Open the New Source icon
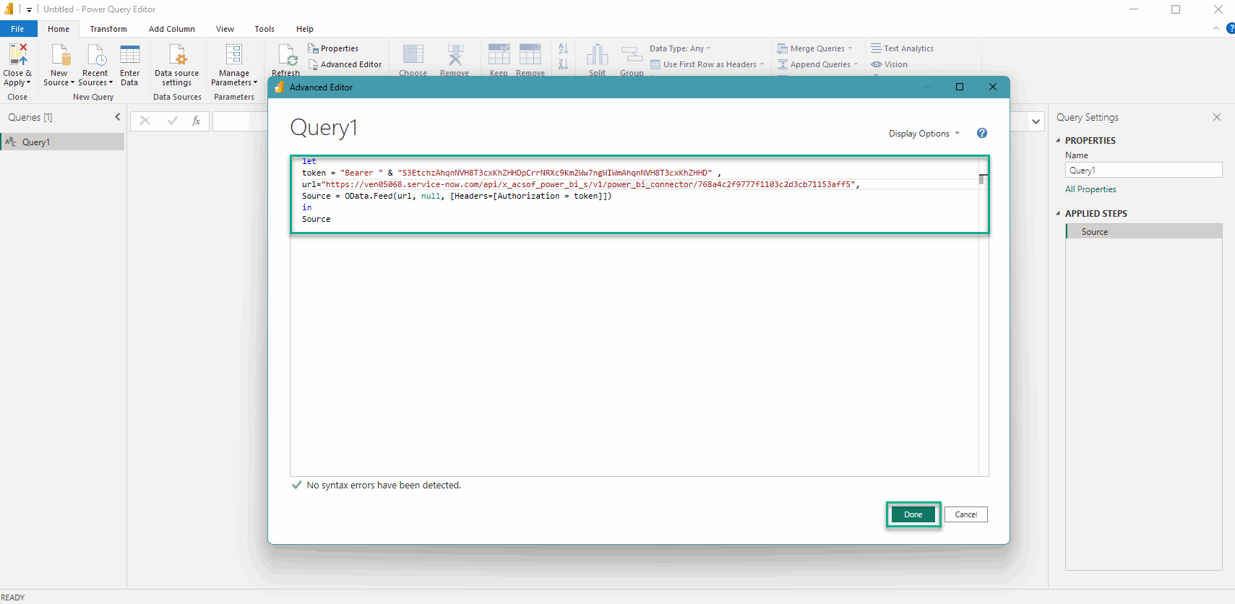The height and width of the screenshot is (604, 1235). 61,55
